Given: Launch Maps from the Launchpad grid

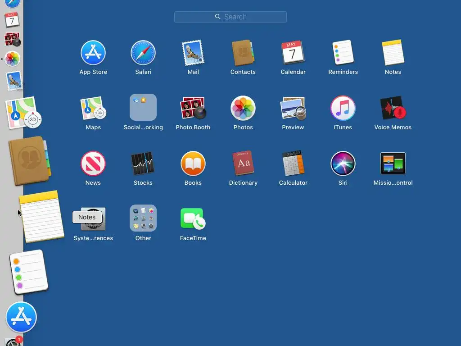Looking at the screenshot, I should click(93, 108).
